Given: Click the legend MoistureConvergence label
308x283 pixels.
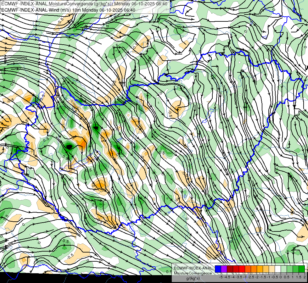Looking at the screenshot, I should [193, 273].
